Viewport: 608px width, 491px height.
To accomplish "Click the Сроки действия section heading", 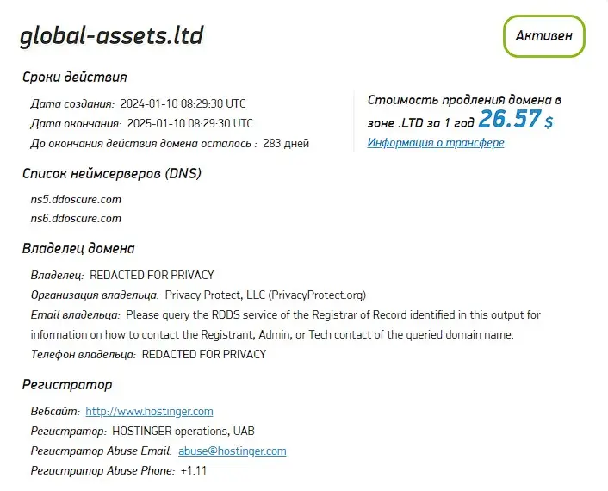I will pos(74,78).
